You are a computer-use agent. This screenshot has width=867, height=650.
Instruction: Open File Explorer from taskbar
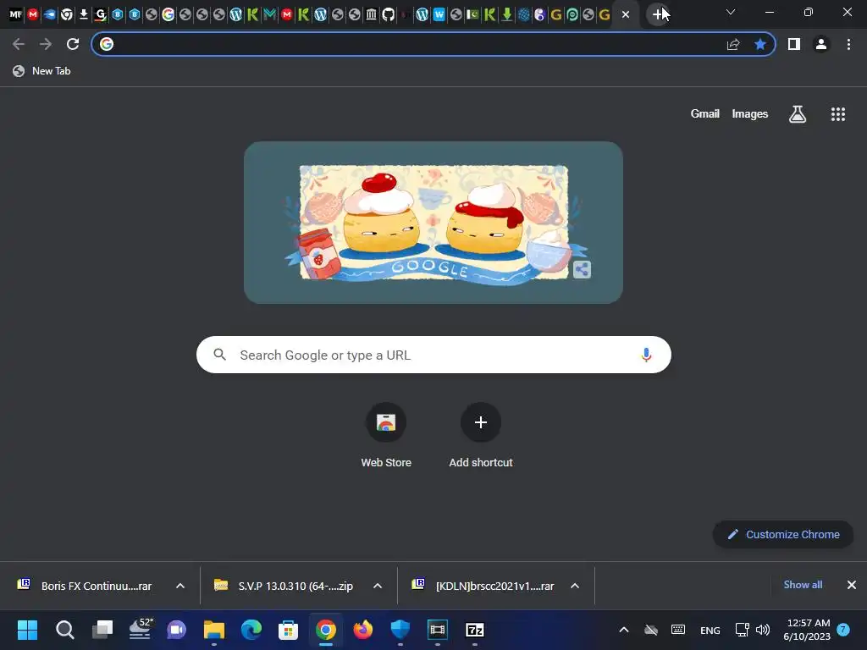click(214, 630)
